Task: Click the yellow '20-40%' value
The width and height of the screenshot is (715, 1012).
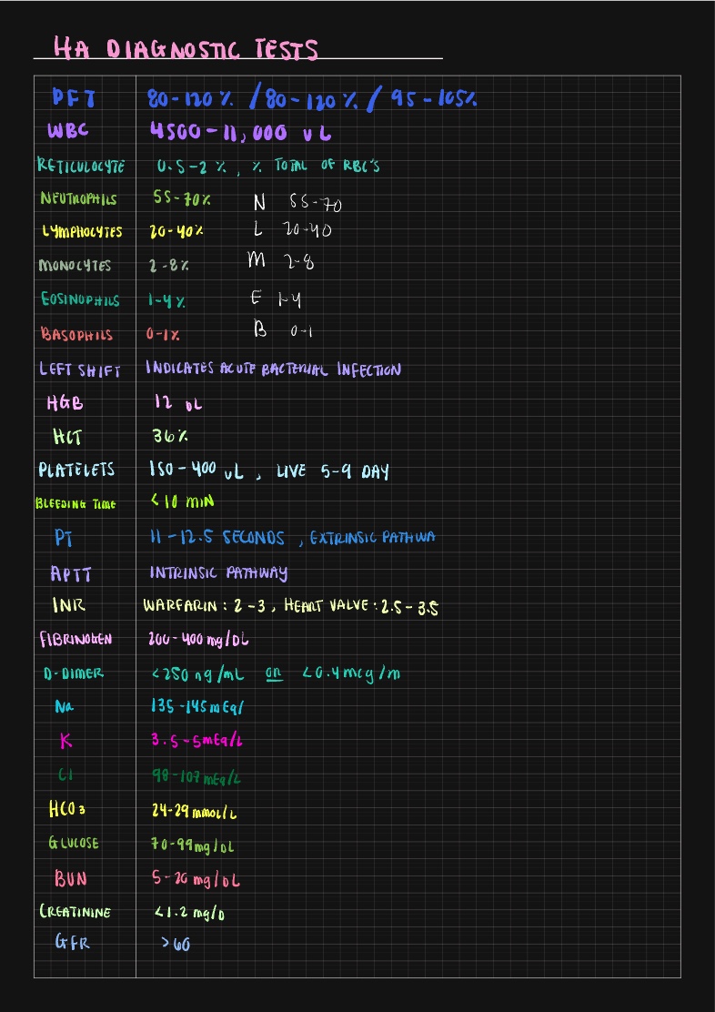Action: coord(176,231)
